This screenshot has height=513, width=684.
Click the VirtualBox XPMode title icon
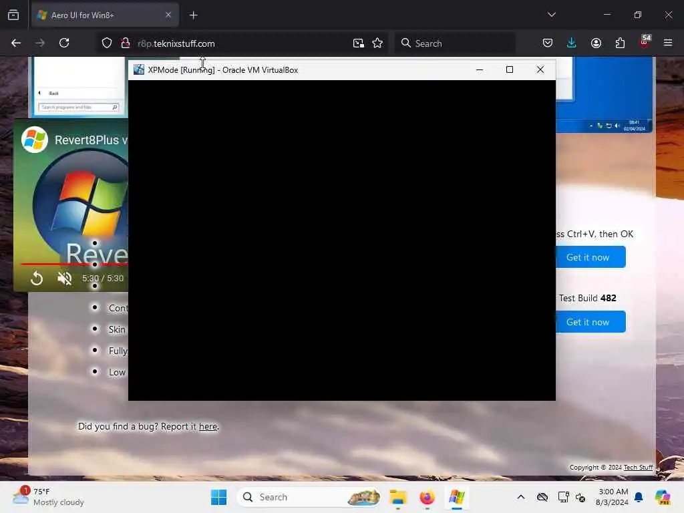coord(139,69)
